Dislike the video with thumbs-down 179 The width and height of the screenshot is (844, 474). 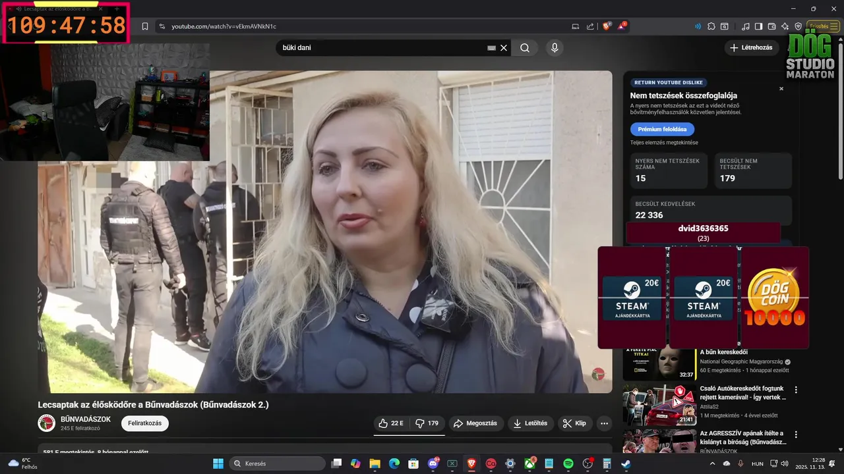[x=427, y=423]
